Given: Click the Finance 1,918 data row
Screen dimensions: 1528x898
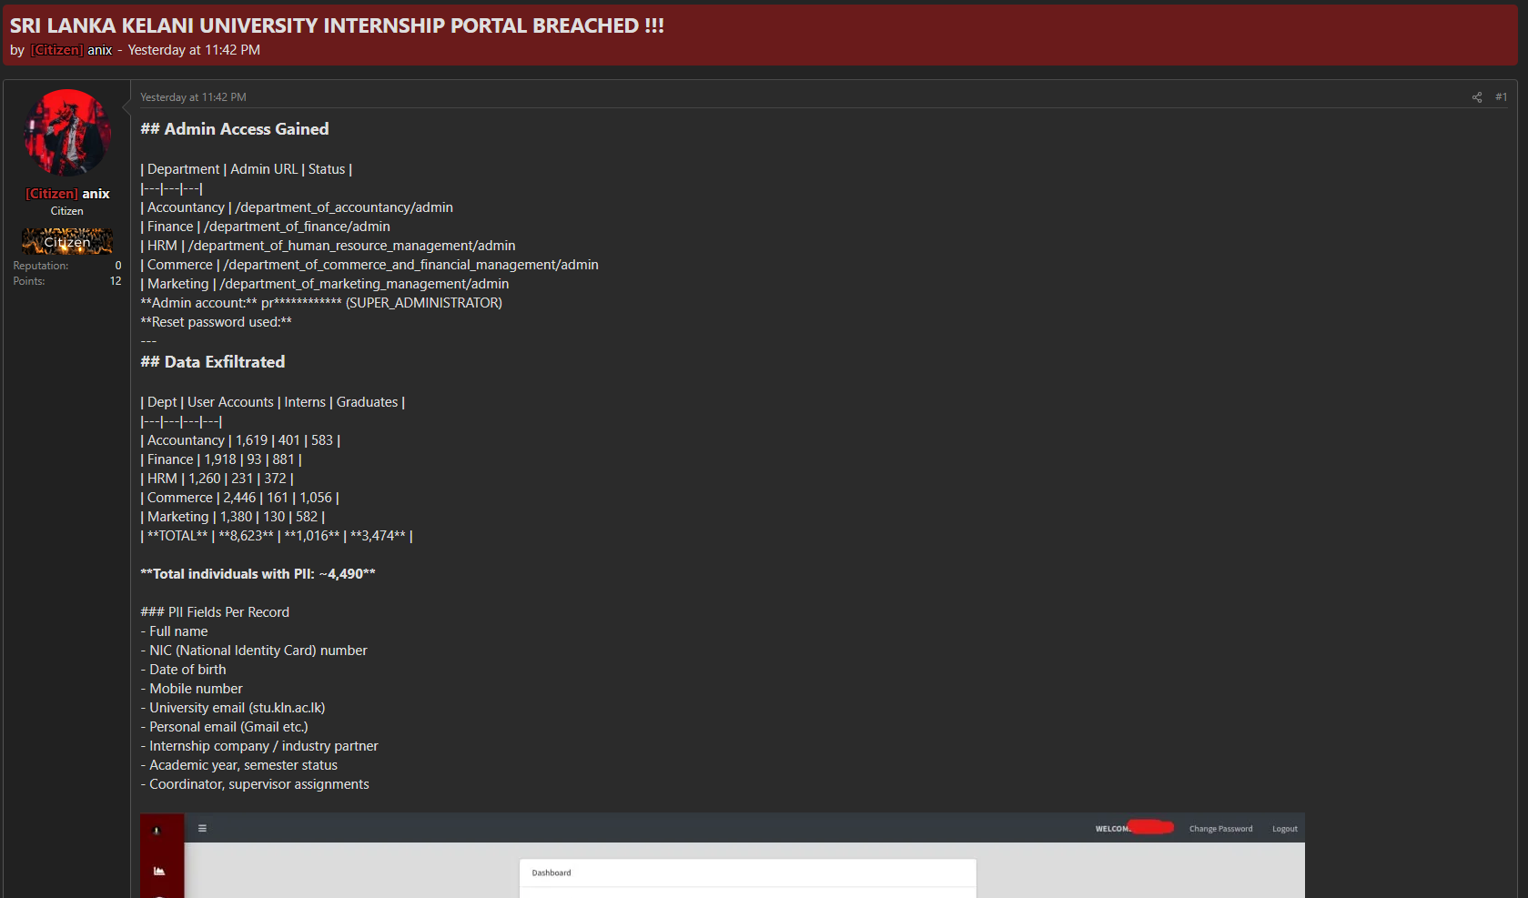Looking at the screenshot, I should (221, 459).
